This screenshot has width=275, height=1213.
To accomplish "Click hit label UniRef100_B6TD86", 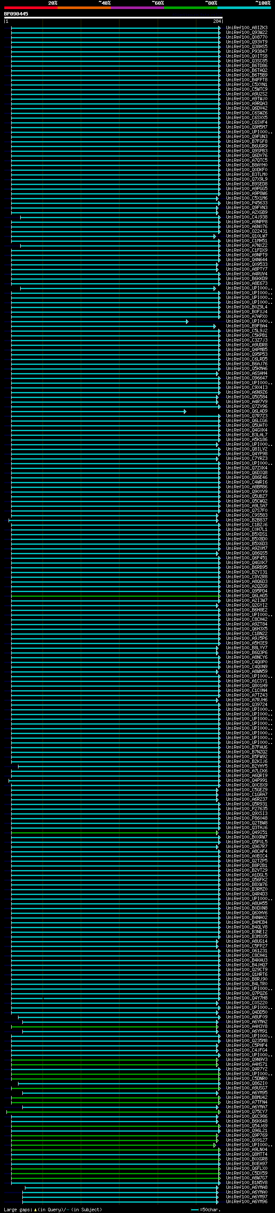I will [247, 65].
